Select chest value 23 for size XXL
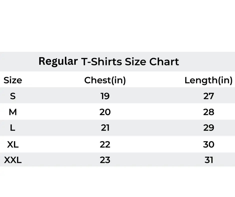235x197 pixels. (105, 160)
